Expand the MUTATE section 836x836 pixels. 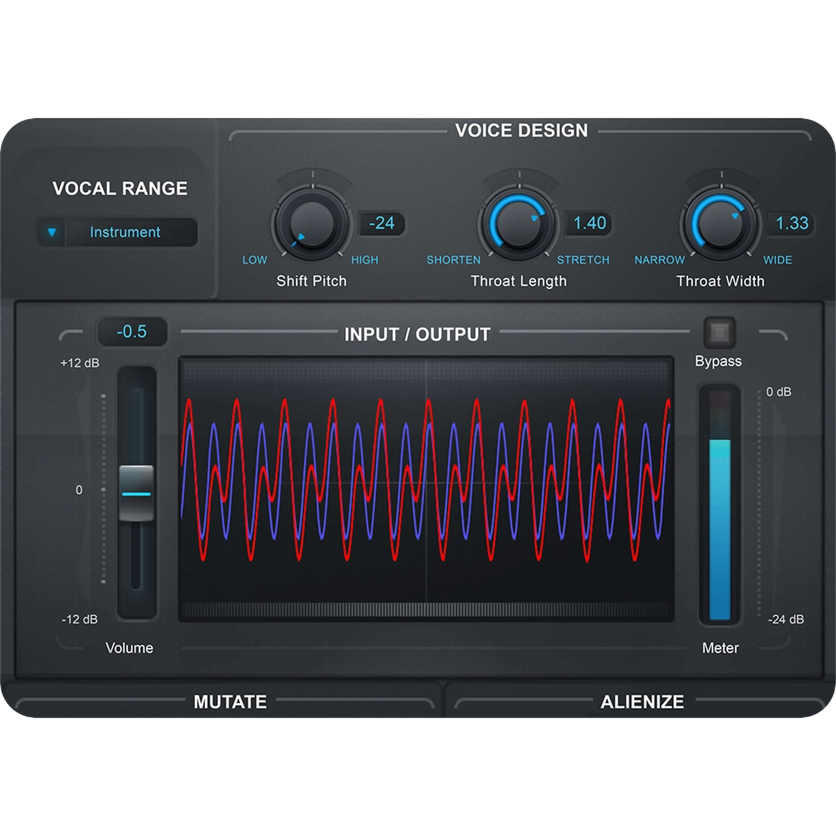click(x=230, y=702)
